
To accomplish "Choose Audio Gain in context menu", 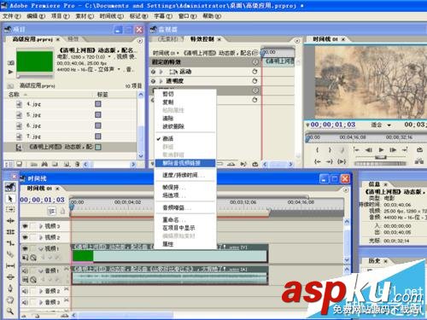I will click(x=185, y=207).
